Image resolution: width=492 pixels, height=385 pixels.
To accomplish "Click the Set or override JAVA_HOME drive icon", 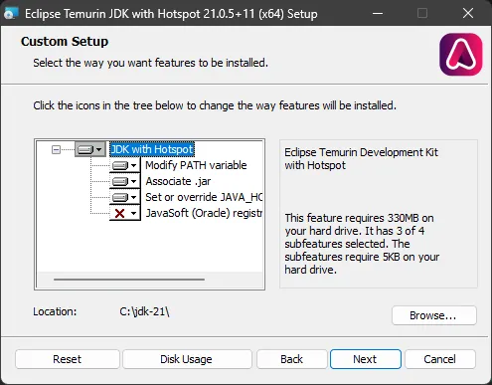I will point(120,197).
